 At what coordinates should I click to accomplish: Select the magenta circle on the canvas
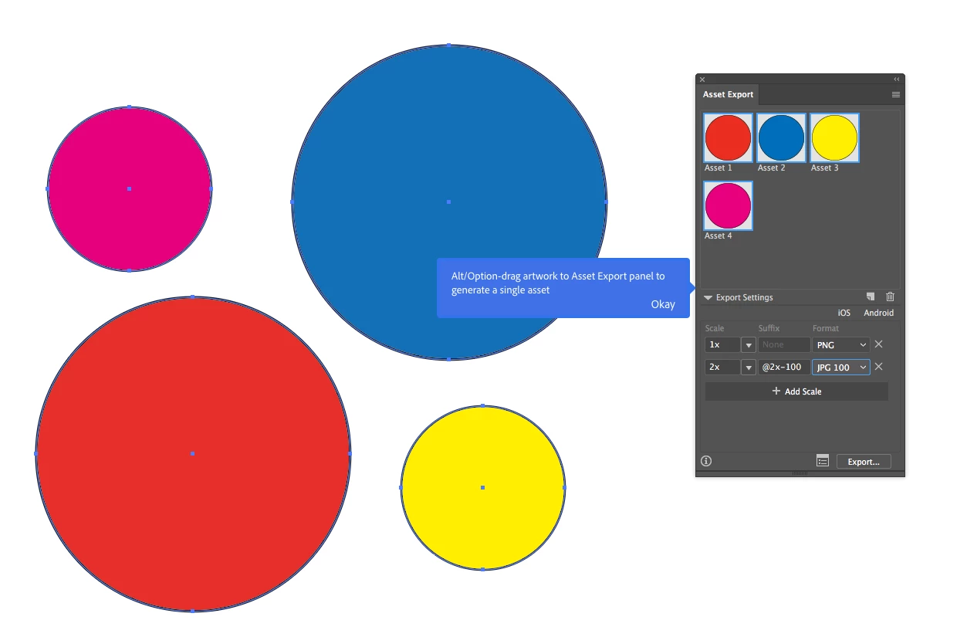pos(129,188)
